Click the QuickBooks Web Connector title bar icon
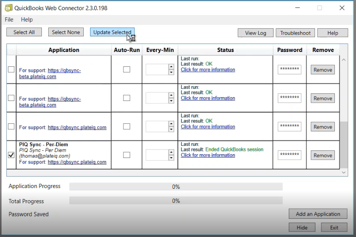The width and height of the screenshot is (356, 237). (x=8, y=8)
